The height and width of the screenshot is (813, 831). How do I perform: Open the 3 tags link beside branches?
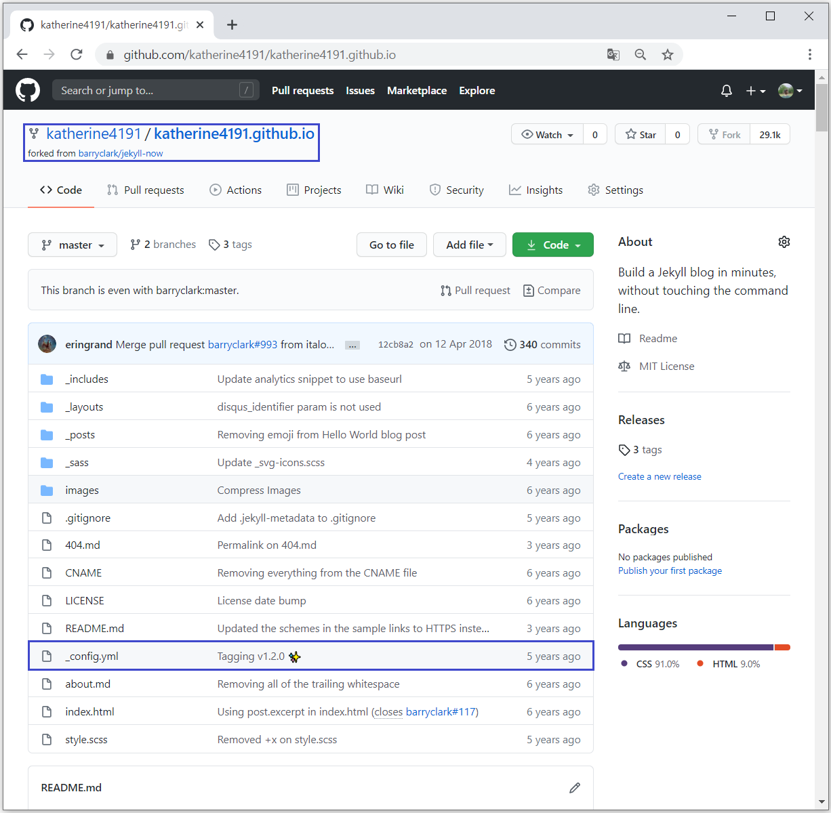point(230,245)
